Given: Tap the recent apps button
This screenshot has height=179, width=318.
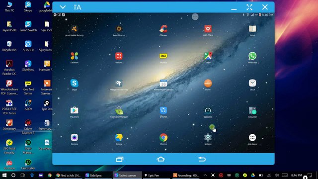Looking at the screenshot, I should click(x=119, y=159).
